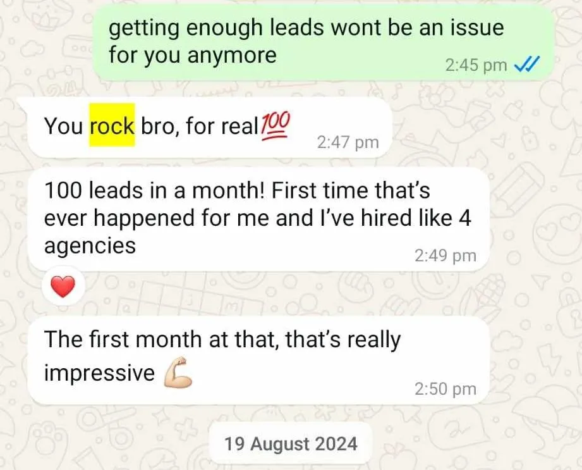Tap the 100 emoji in message

pyautogui.click(x=275, y=126)
